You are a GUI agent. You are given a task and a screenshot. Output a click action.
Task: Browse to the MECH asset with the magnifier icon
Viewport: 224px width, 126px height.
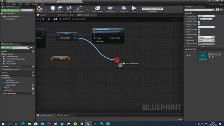coord(213,57)
